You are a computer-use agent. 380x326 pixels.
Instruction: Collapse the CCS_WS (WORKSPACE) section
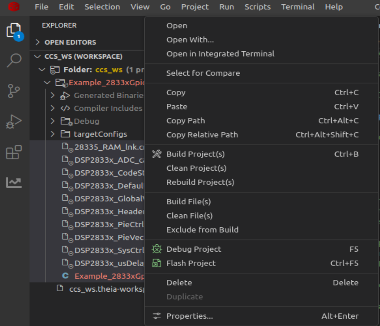(x=37, y=57)
